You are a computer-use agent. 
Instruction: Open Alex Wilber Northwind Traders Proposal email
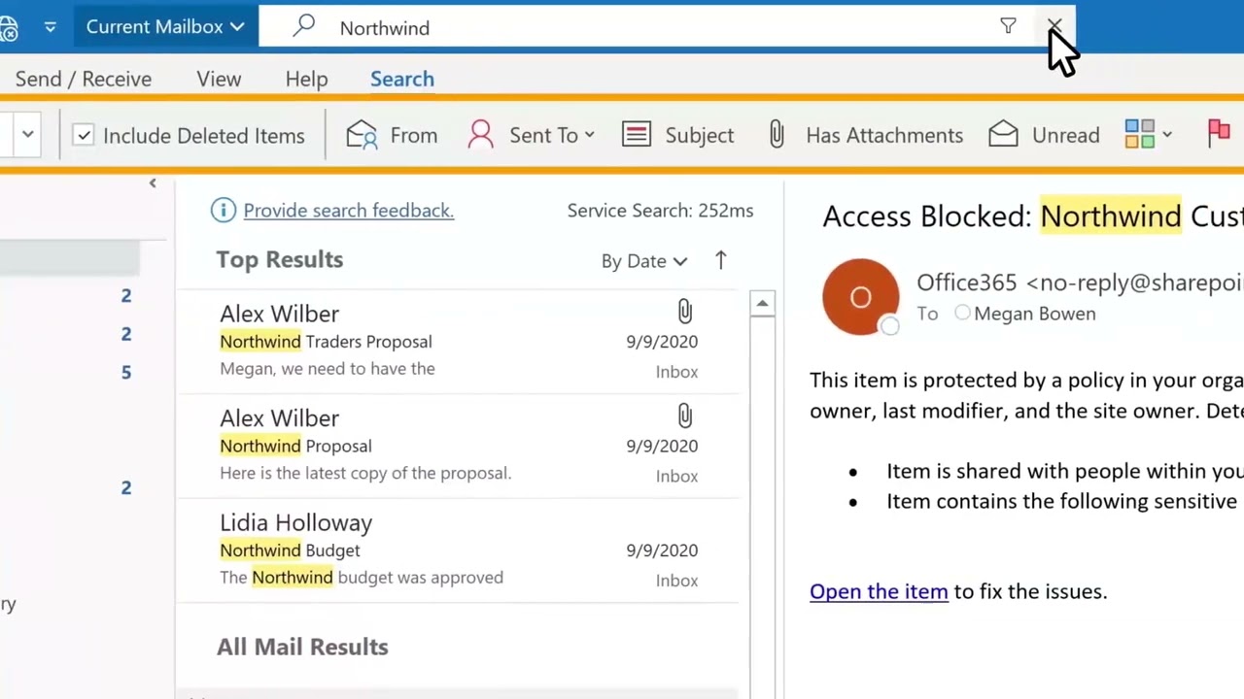[459, 341]
